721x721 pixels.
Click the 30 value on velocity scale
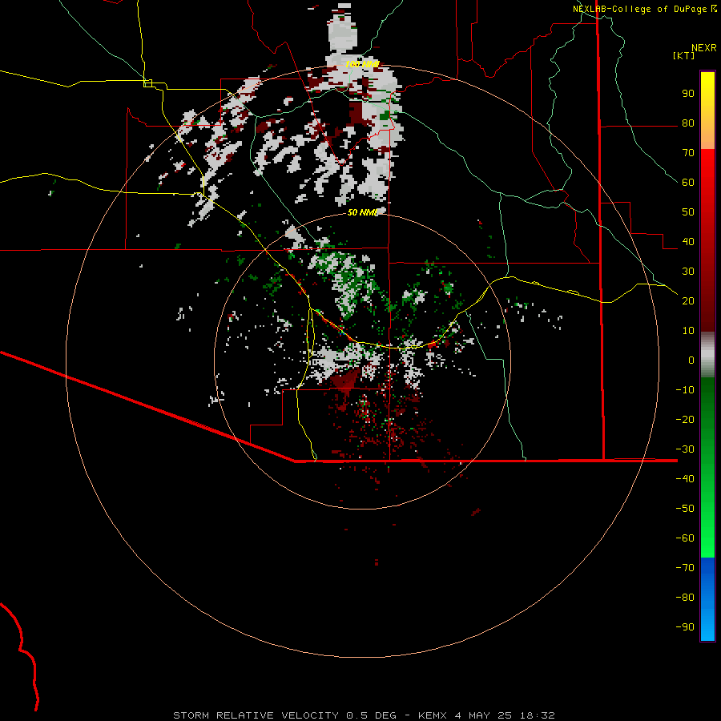coord(688,272)
